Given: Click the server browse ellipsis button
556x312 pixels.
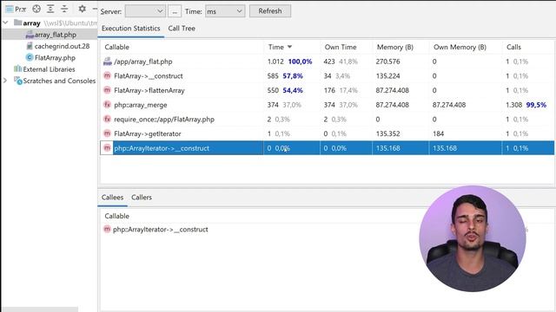Looking at the screenshot, I should click(x=175, y=11).
